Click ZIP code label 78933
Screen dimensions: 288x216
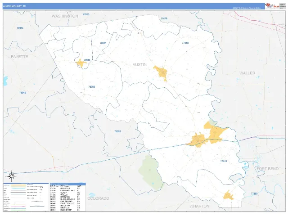(x=117, y=131)
